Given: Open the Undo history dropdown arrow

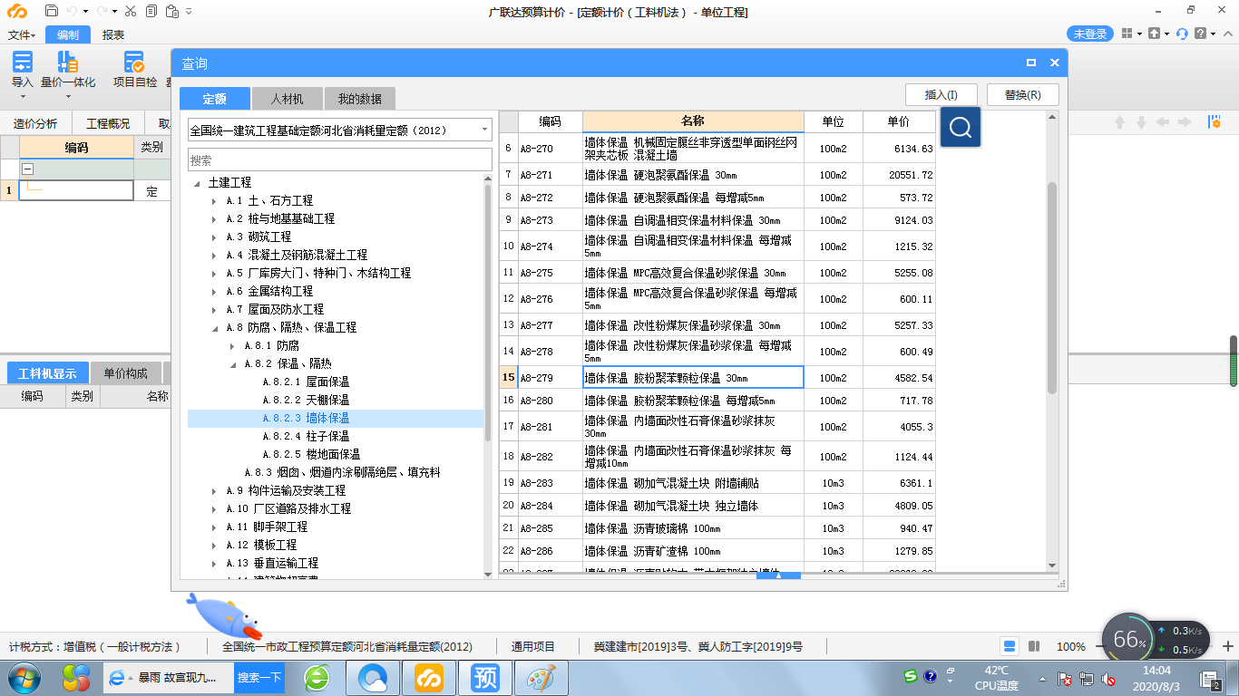Looking at the screenshot, I should coord(87,12).
